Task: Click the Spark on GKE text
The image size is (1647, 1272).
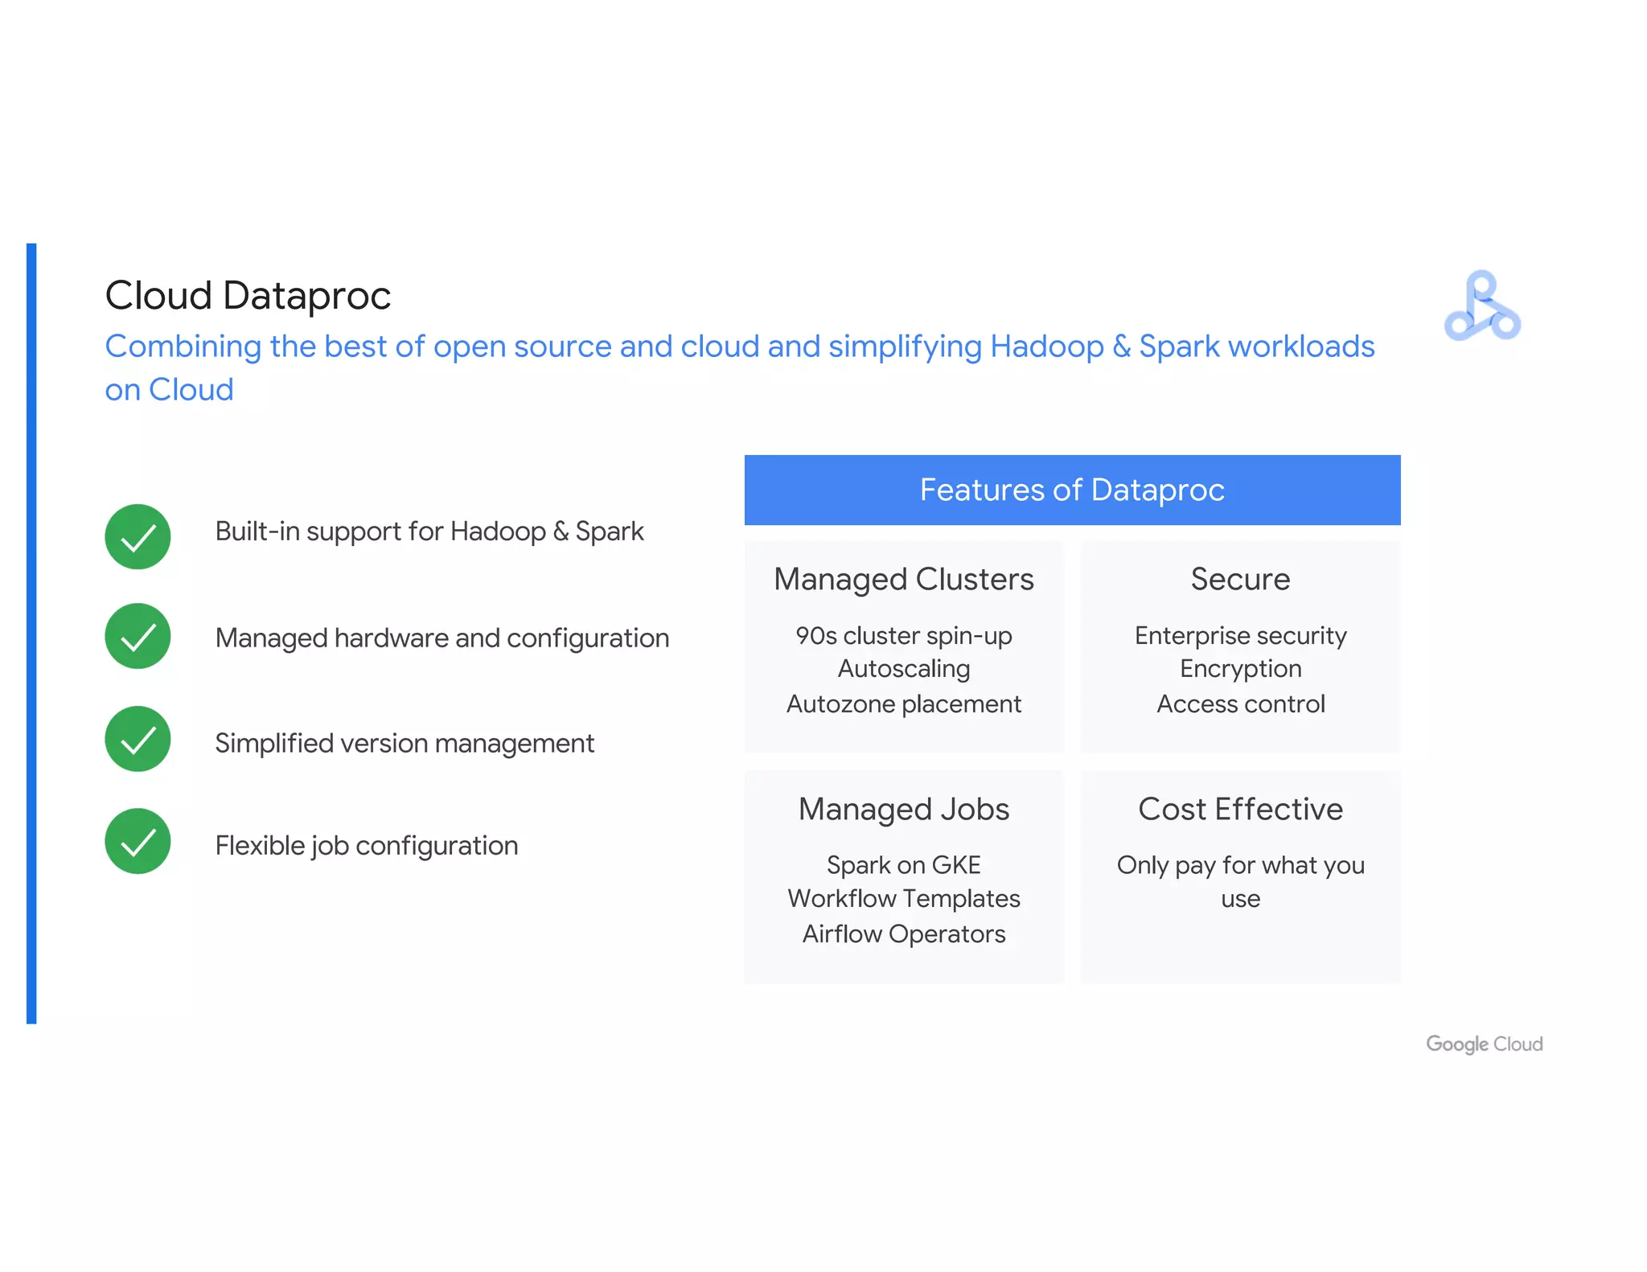Action: pos(903,864)
